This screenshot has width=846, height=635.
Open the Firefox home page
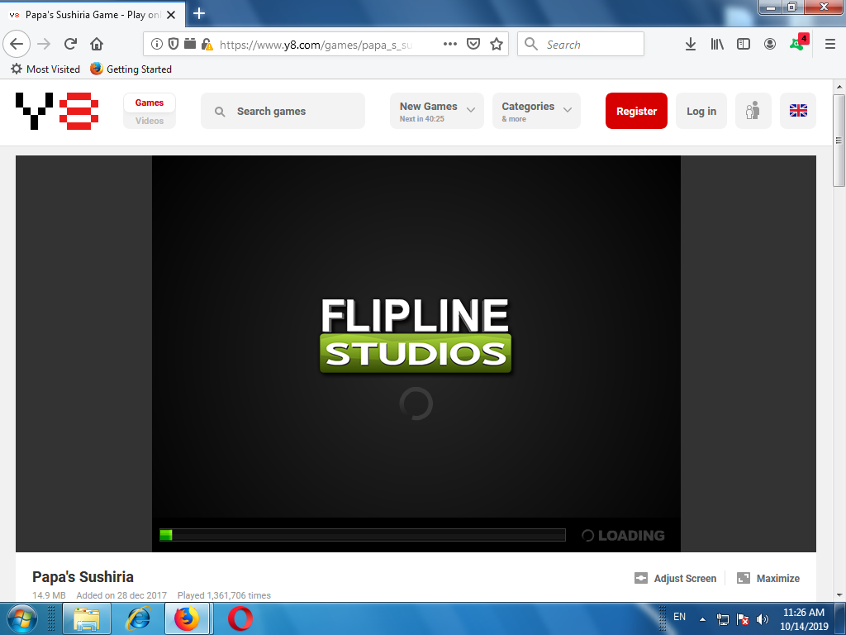(x=97, y=44)
